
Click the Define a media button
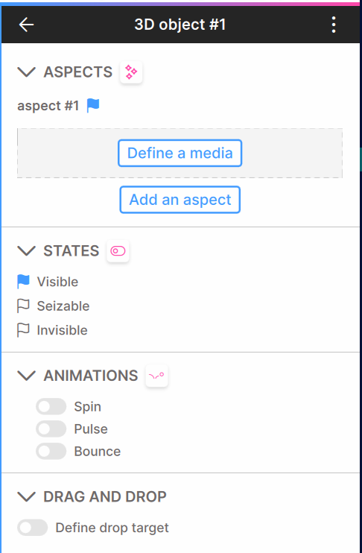180,153
